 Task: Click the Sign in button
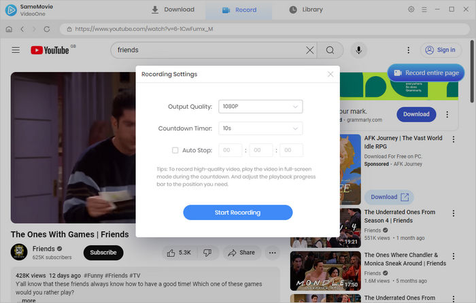coord(441,50)
